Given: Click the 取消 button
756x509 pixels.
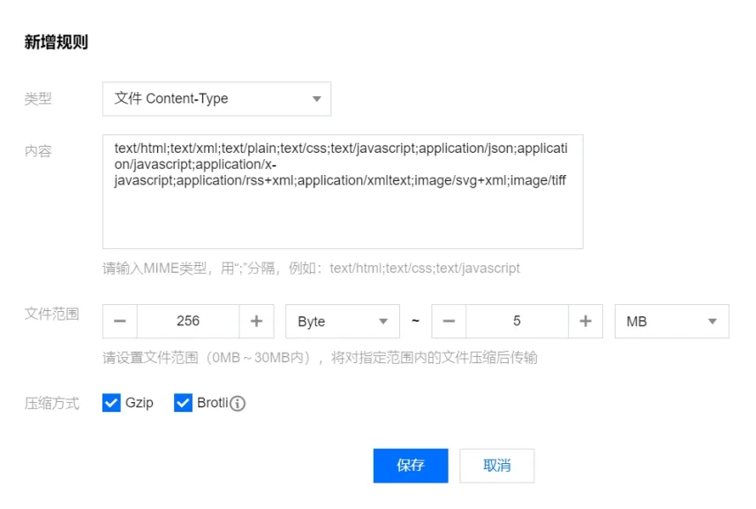Looking at the screenshot, I should 497,466.
